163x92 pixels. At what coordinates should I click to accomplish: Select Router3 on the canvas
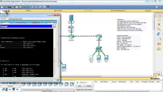(71, 36)
